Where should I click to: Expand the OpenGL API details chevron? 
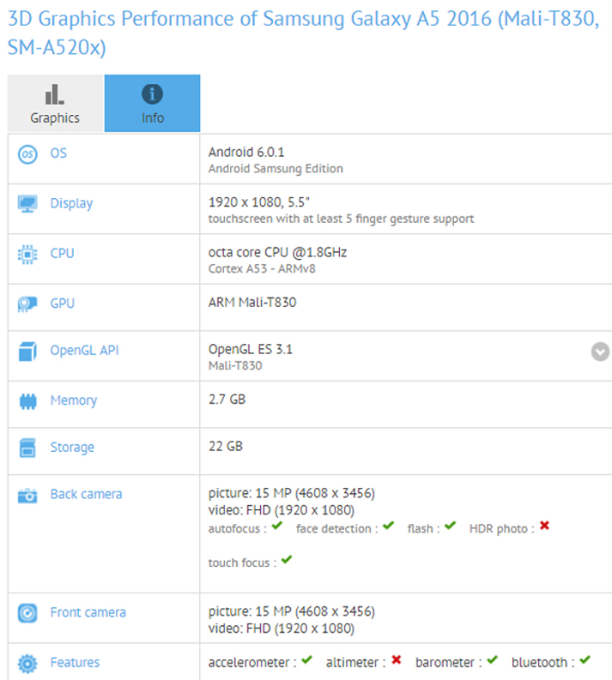pos(600,352)
